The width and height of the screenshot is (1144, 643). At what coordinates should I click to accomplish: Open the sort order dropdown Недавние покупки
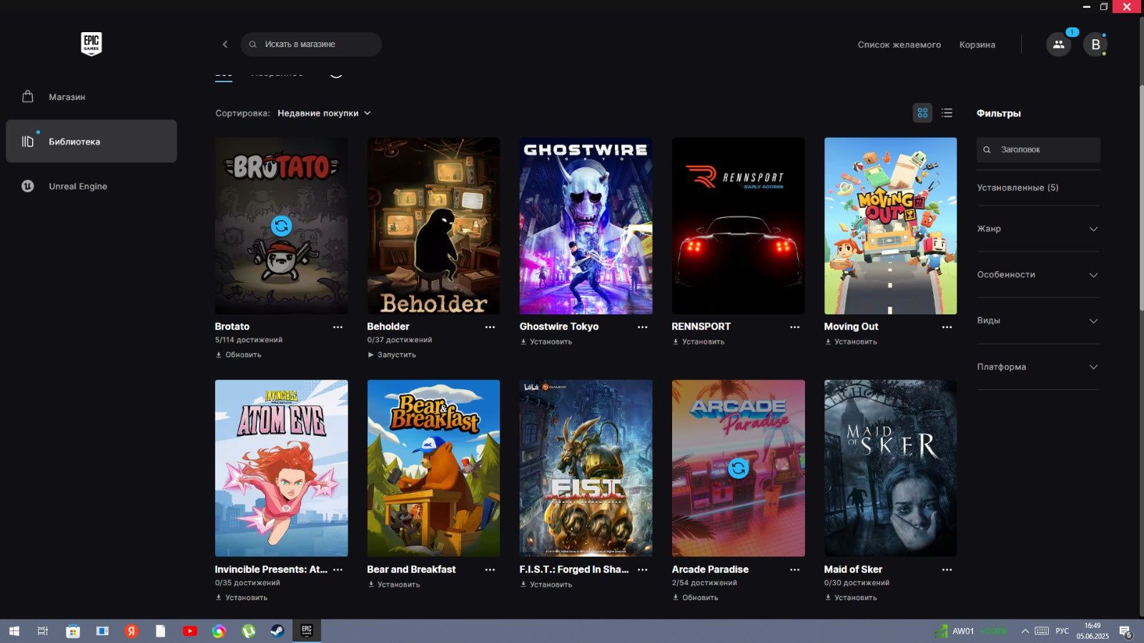pos(324,113)
